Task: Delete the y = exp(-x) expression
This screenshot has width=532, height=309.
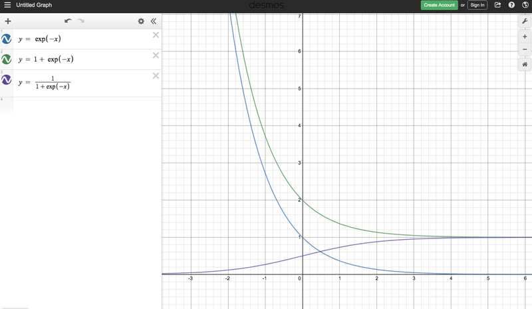Action: [x=156, y=35]
